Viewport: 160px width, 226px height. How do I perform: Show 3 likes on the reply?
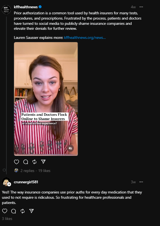(x=7, y=219)
